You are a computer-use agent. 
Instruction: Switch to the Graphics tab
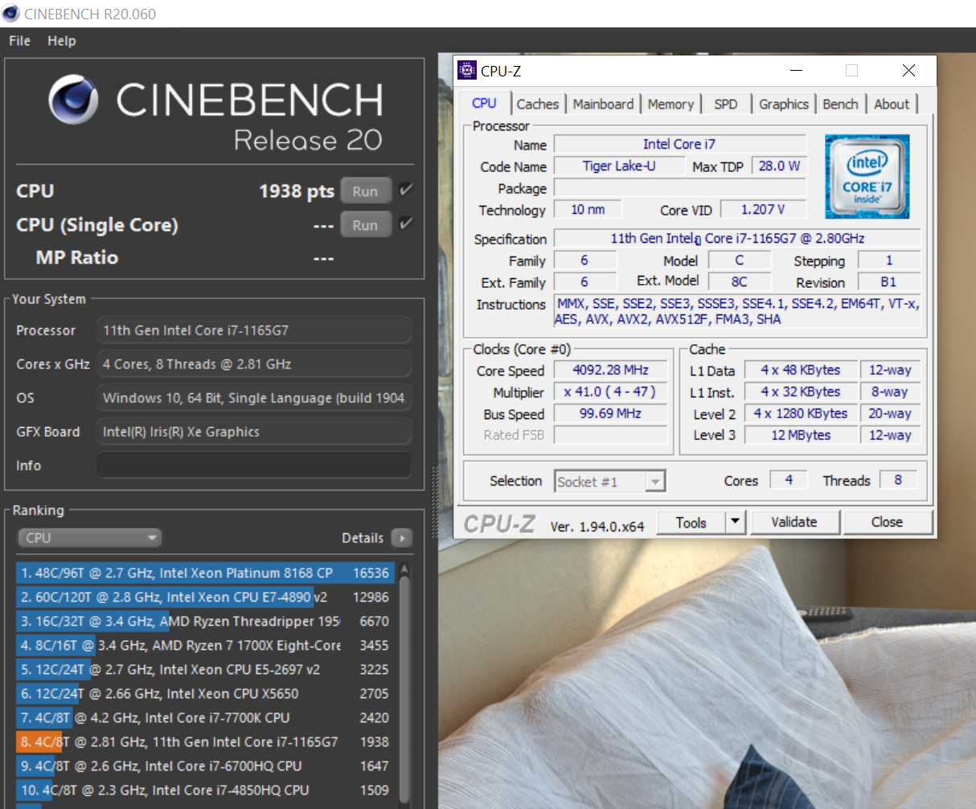[x=784, y=104]
